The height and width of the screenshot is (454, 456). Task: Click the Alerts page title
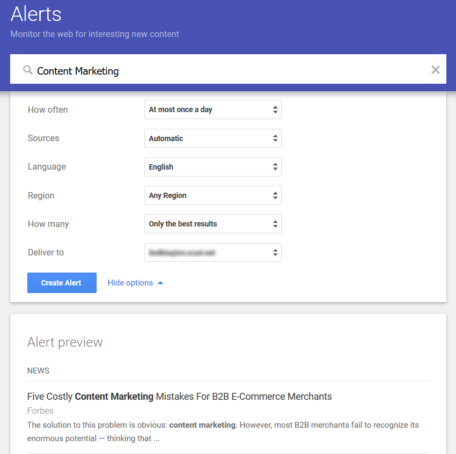36,14
